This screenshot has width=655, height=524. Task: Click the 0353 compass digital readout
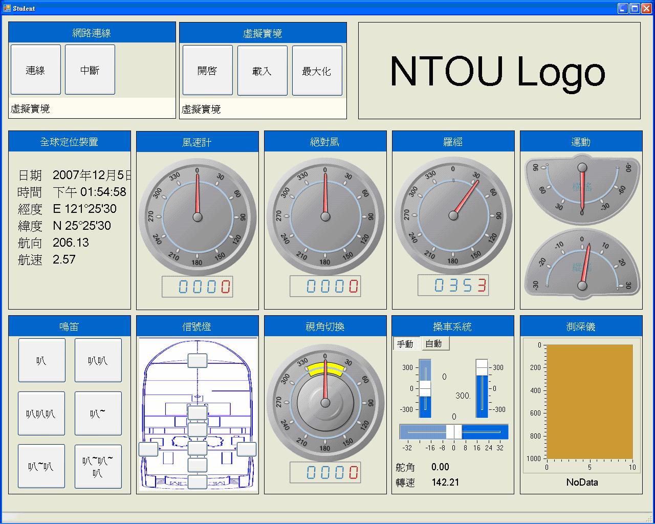tap(453, 285)
